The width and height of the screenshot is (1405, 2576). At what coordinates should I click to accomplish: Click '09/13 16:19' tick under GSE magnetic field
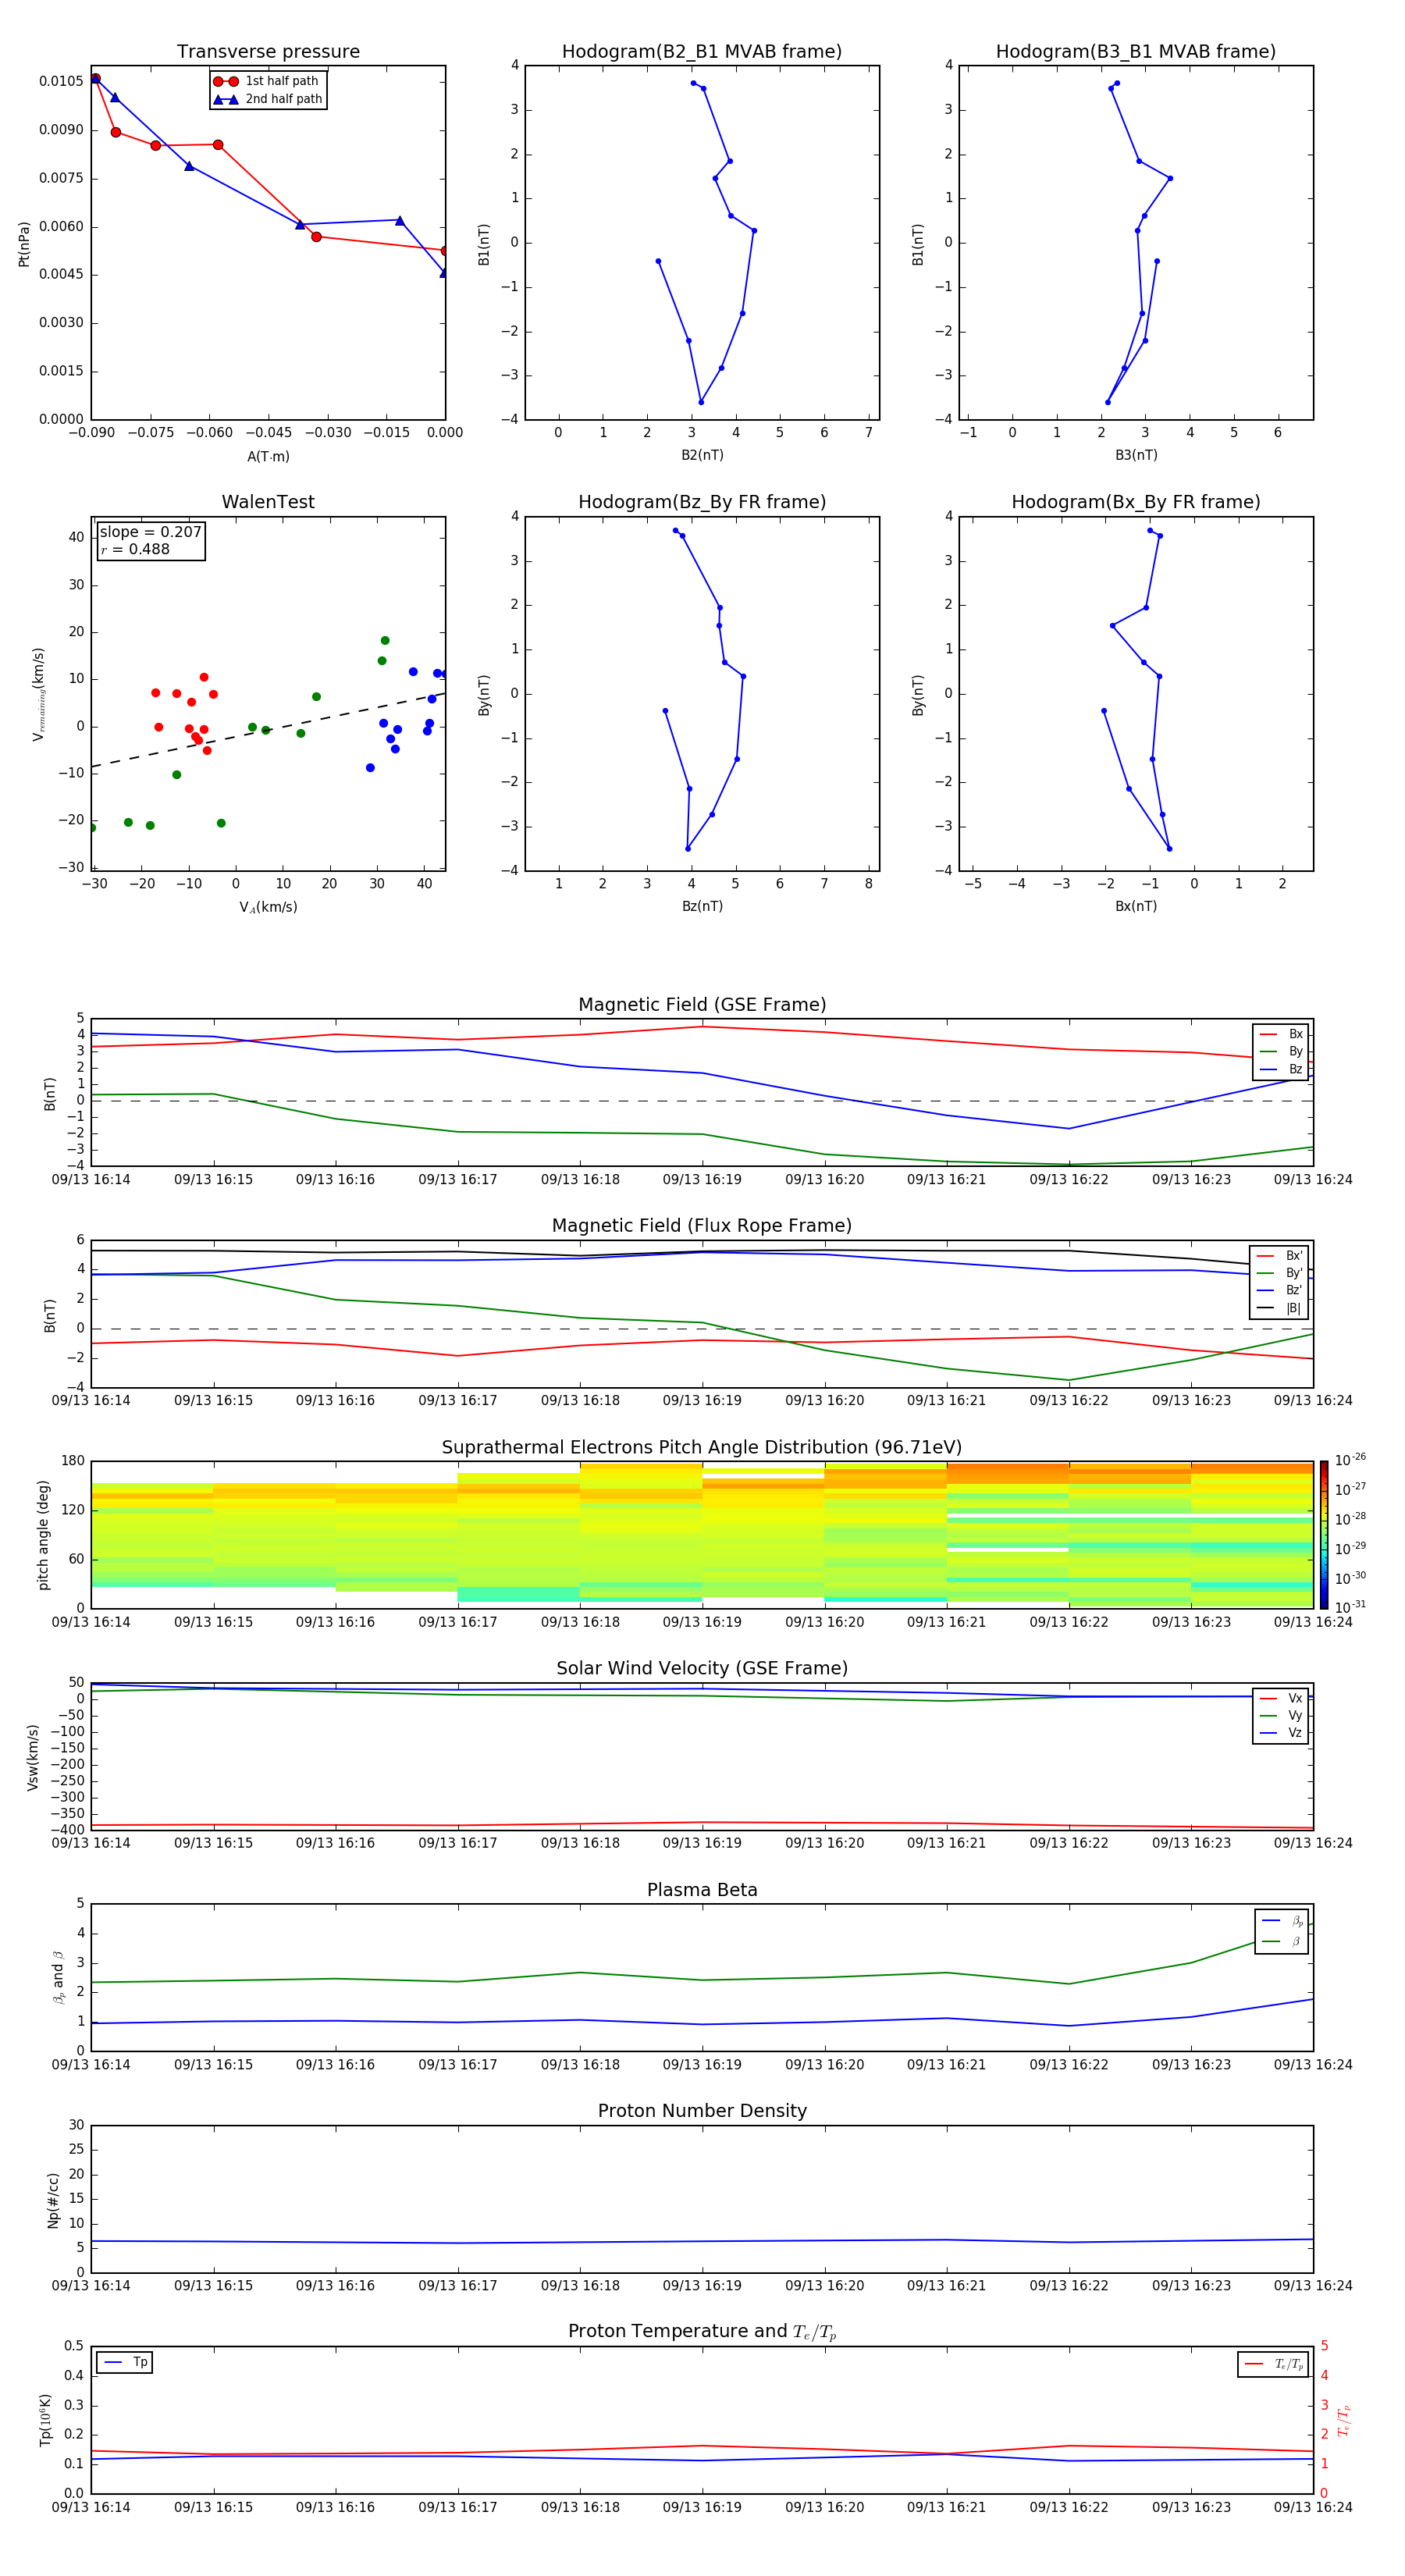[x=702, y=1179]
